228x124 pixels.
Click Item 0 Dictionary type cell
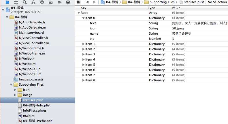[157, 18]
